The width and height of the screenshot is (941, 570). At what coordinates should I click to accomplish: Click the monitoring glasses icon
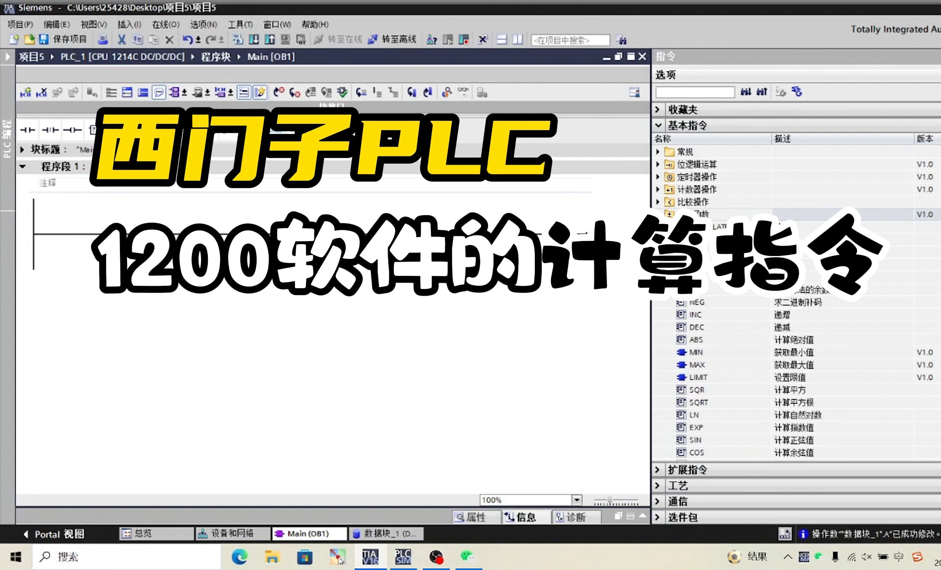point(463,93)
